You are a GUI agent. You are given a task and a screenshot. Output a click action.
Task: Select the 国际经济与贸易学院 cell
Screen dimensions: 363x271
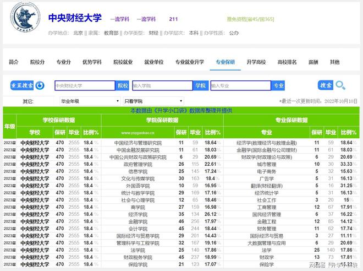138,236
